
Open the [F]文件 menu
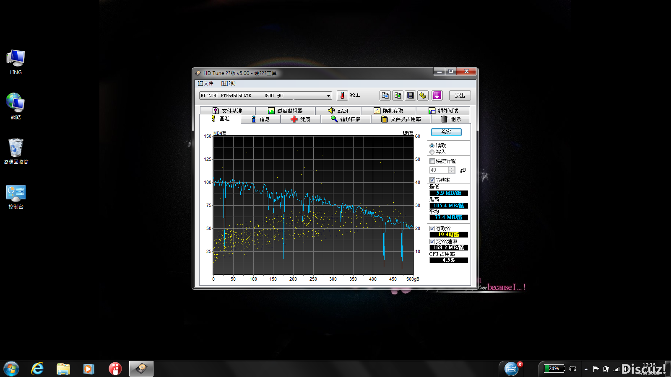pyautogui.click(x=205, y=83)
